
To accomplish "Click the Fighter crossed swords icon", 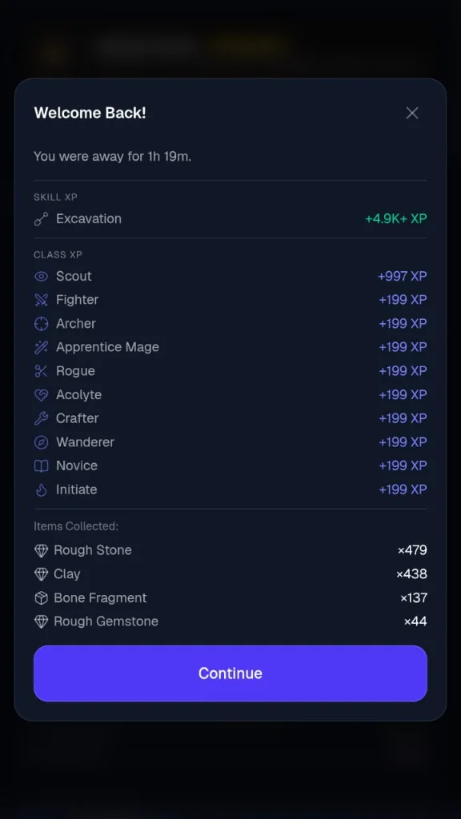I will click(x=42, y=300).
